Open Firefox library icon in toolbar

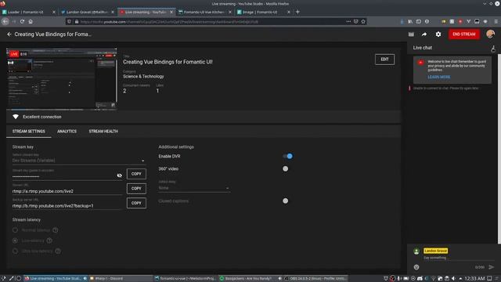click(410, 21)
